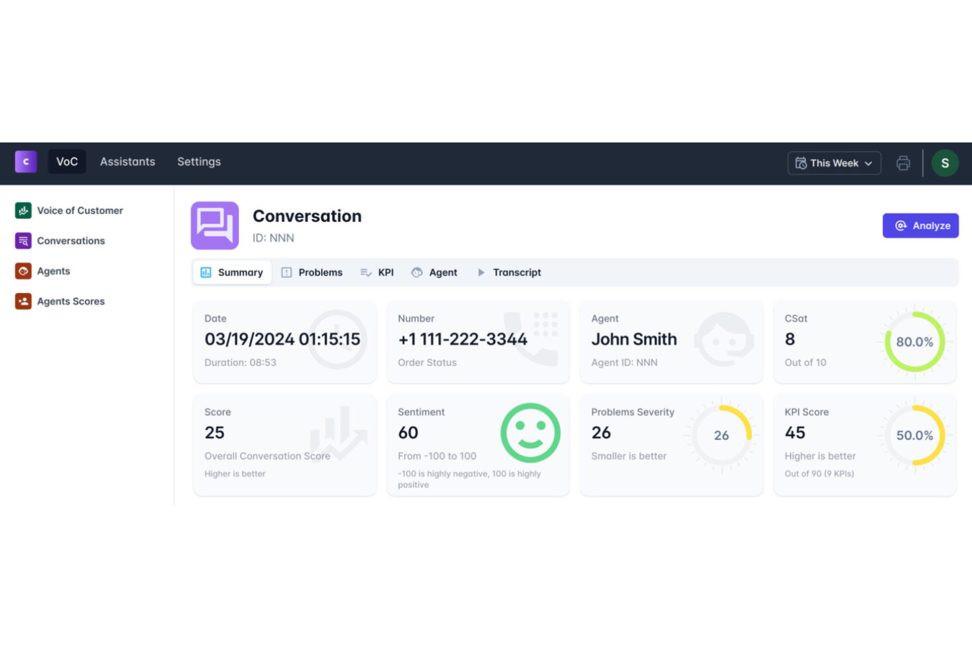Click Sentiment value 60
This screenshot has width=972, height=648.
[x=408, y=433]
